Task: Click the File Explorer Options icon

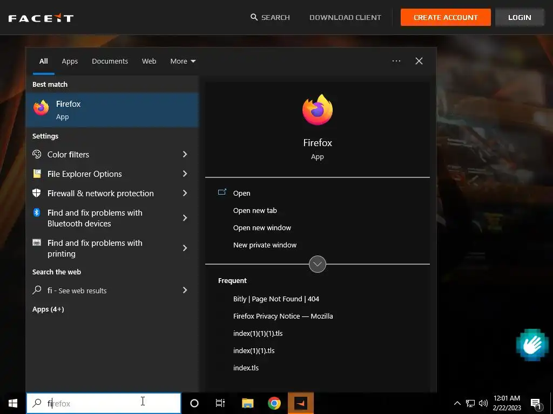Action: point(37,174)
